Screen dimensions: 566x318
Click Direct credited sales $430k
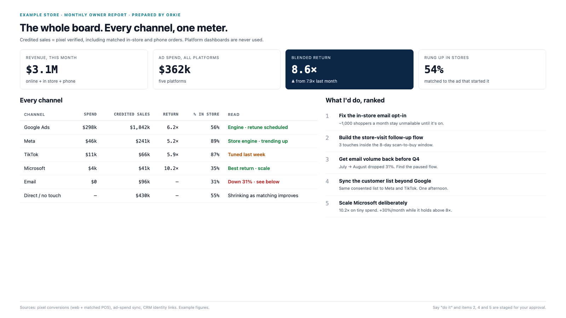tap(143, 195)
